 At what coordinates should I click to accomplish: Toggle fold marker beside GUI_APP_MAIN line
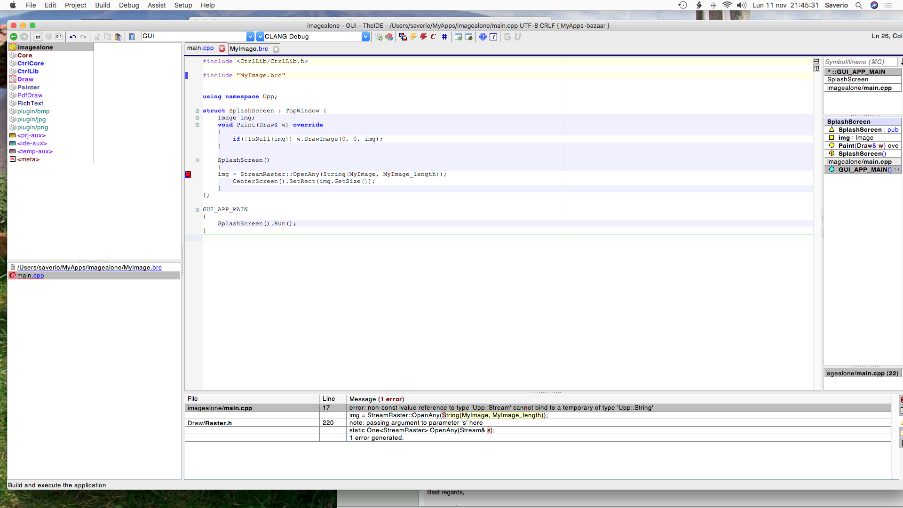(197, 210)
